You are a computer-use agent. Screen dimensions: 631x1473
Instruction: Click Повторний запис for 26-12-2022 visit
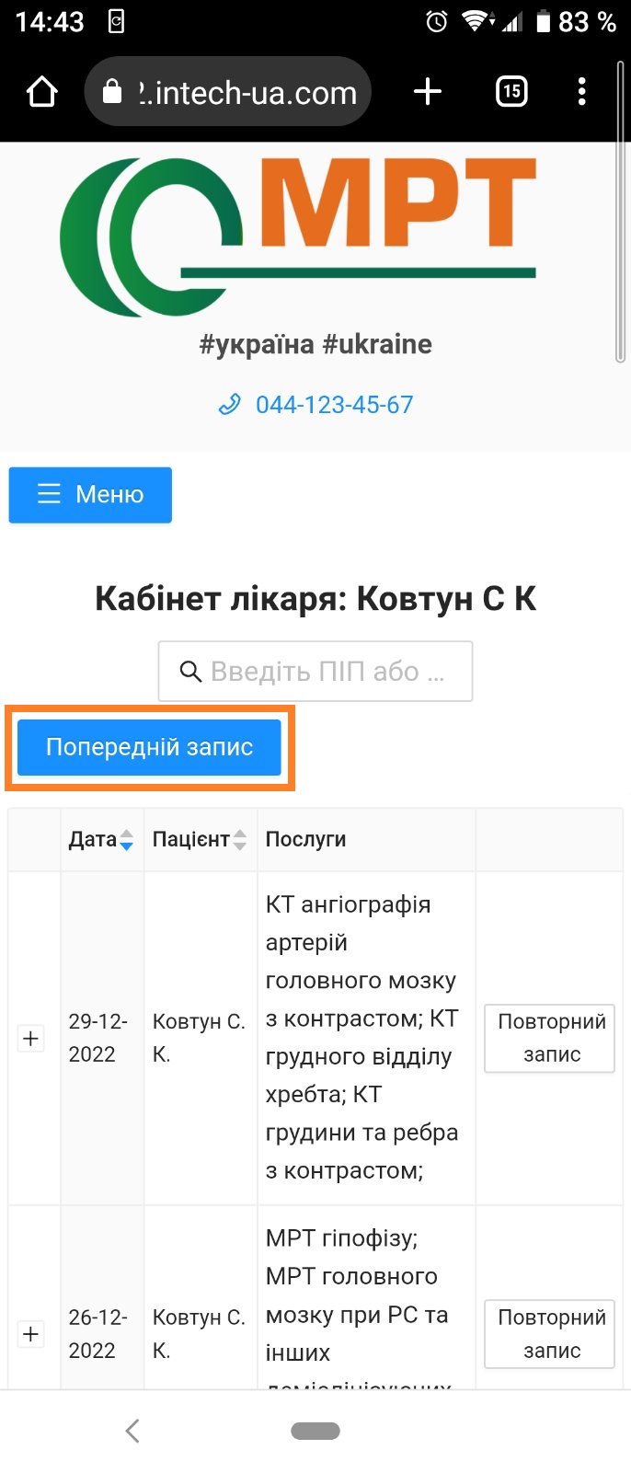(550, 1334)
